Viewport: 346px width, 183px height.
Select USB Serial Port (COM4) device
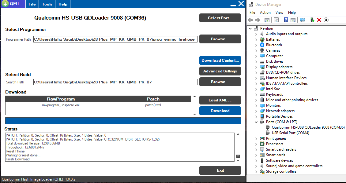(x=290, y=133)
